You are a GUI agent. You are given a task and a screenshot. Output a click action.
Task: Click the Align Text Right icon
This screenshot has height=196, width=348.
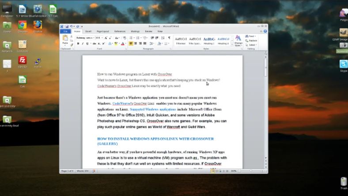tap(140, 44)
